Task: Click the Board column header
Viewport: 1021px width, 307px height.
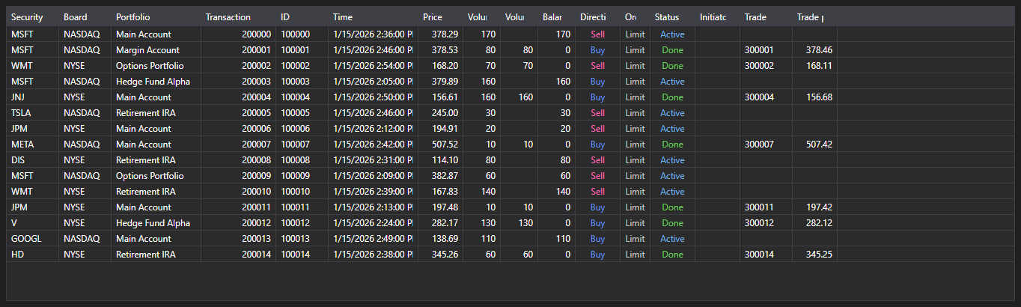Action: pos(85,16)
